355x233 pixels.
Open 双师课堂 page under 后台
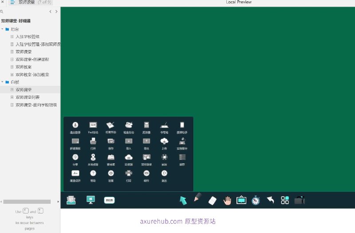(24, 52)
